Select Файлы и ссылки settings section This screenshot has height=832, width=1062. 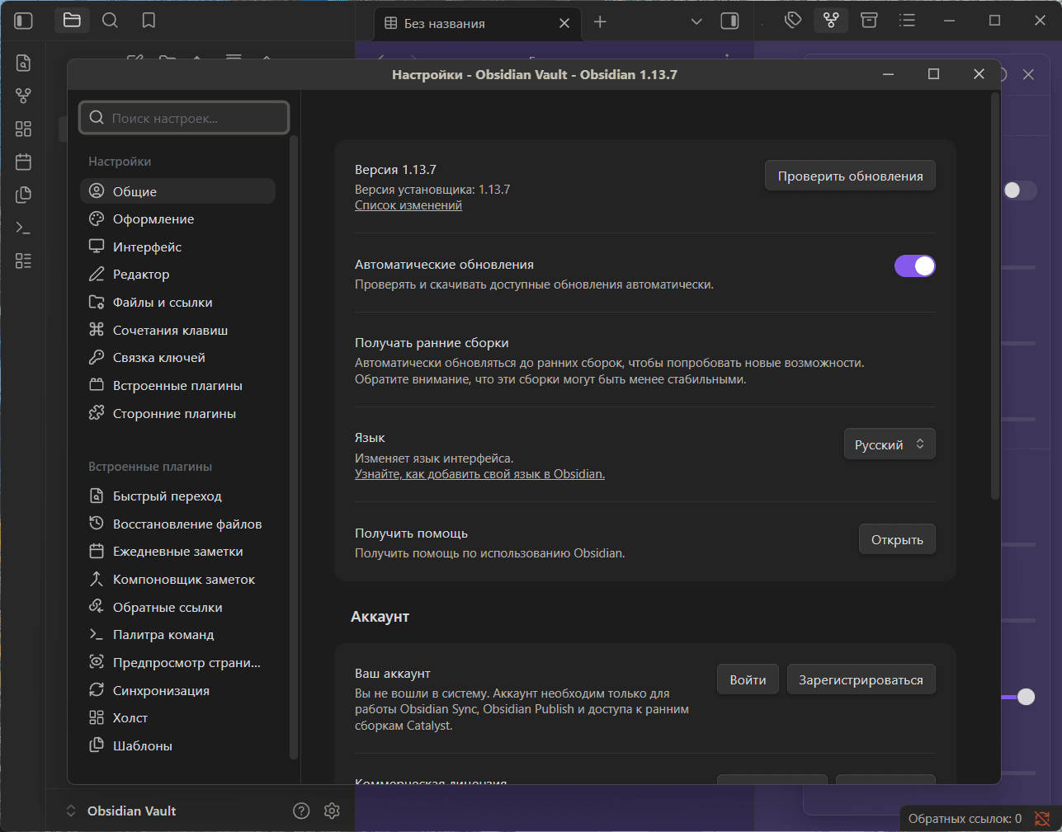point(178,303)
